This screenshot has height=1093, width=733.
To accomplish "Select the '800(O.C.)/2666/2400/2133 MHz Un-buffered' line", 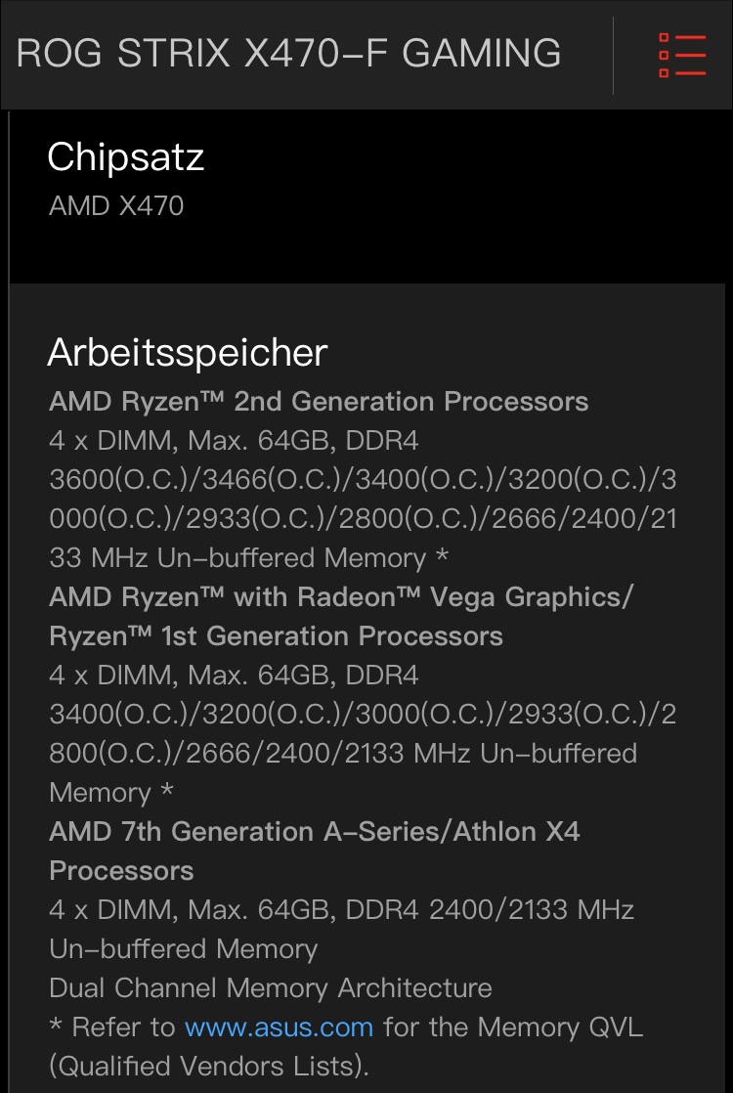I will [x=343, y=754].
